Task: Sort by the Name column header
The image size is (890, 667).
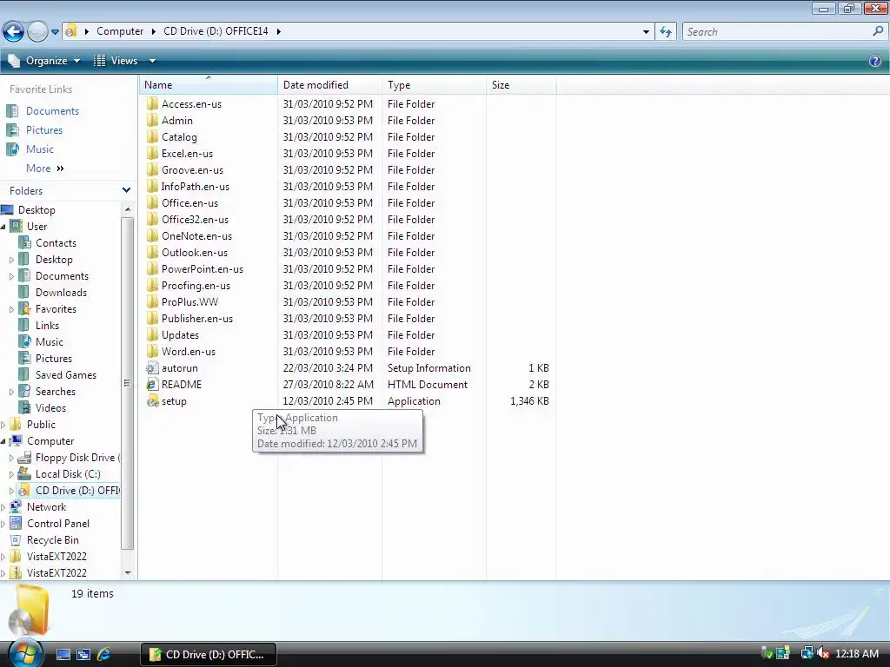Action: pos(208,85)
